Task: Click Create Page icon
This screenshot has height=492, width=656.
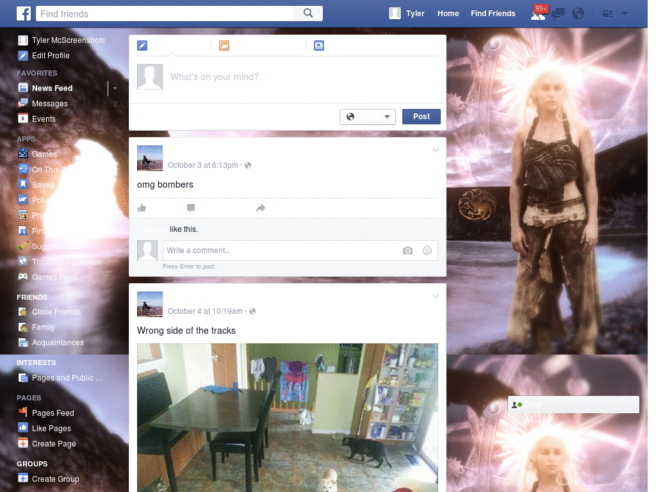Action: [x=23, y=443]
